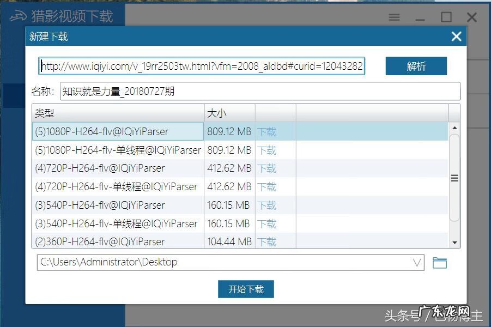Click the video URL input field

point(202,65)
